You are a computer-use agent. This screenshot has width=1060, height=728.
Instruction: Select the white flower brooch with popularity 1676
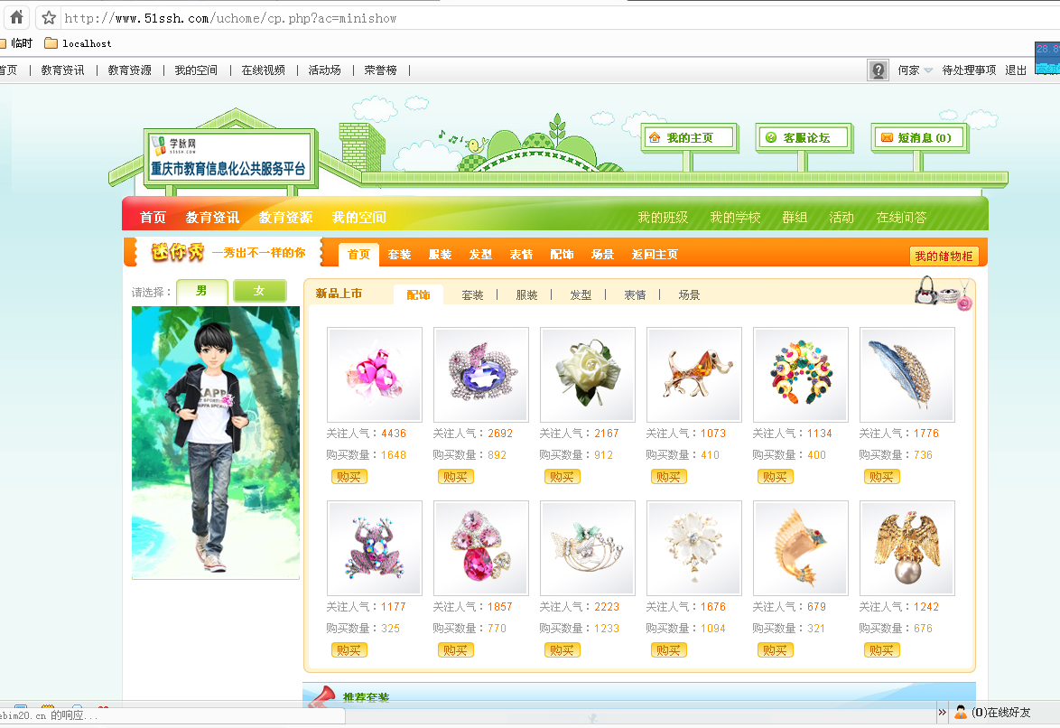click(x=694, y=548)
